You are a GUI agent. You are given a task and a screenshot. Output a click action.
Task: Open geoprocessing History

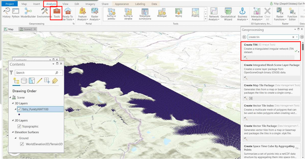pyautogui.click(x=6, y=13)
